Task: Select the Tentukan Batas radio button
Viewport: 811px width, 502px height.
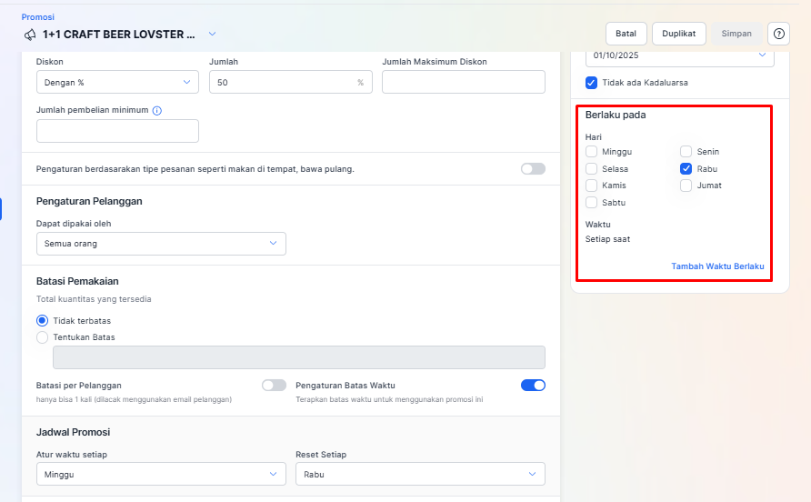Action: click(42, 337)
